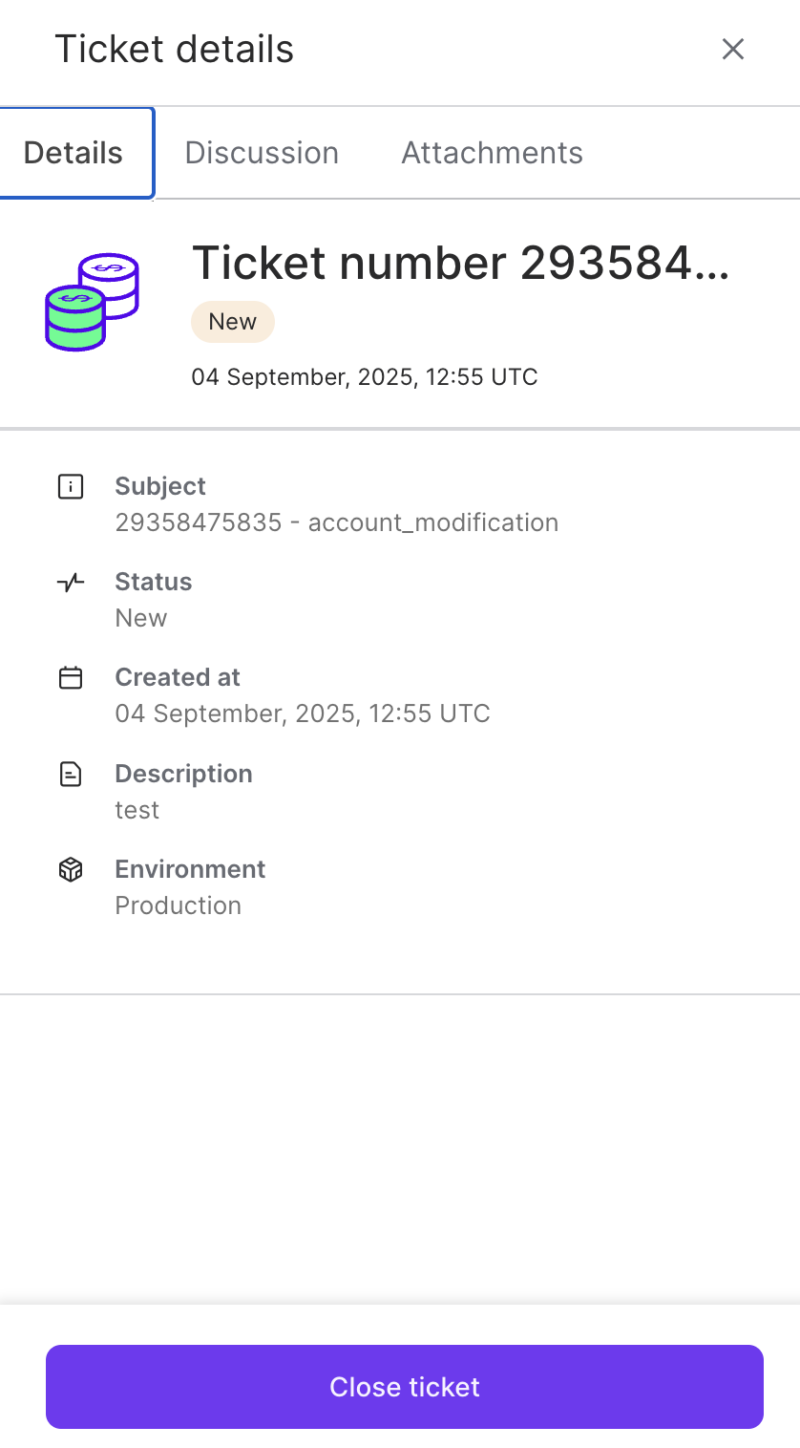Click the Description document icon
This screenshot has height=1448, width=800.
click(x=70, y=775)
